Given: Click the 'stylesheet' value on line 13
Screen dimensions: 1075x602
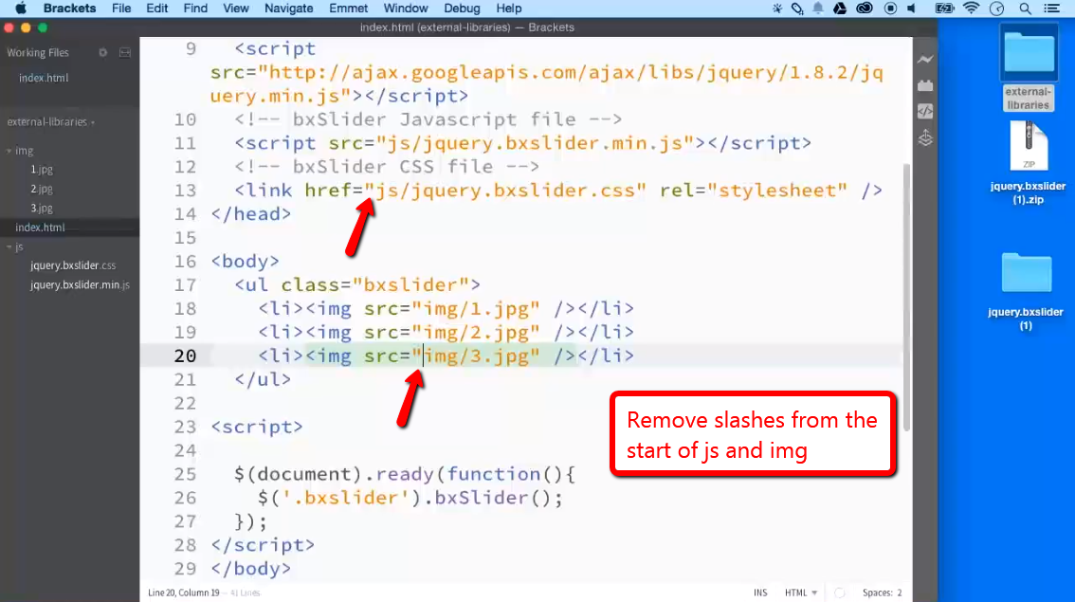Looking at the screenshot, I should pos(777,190).
